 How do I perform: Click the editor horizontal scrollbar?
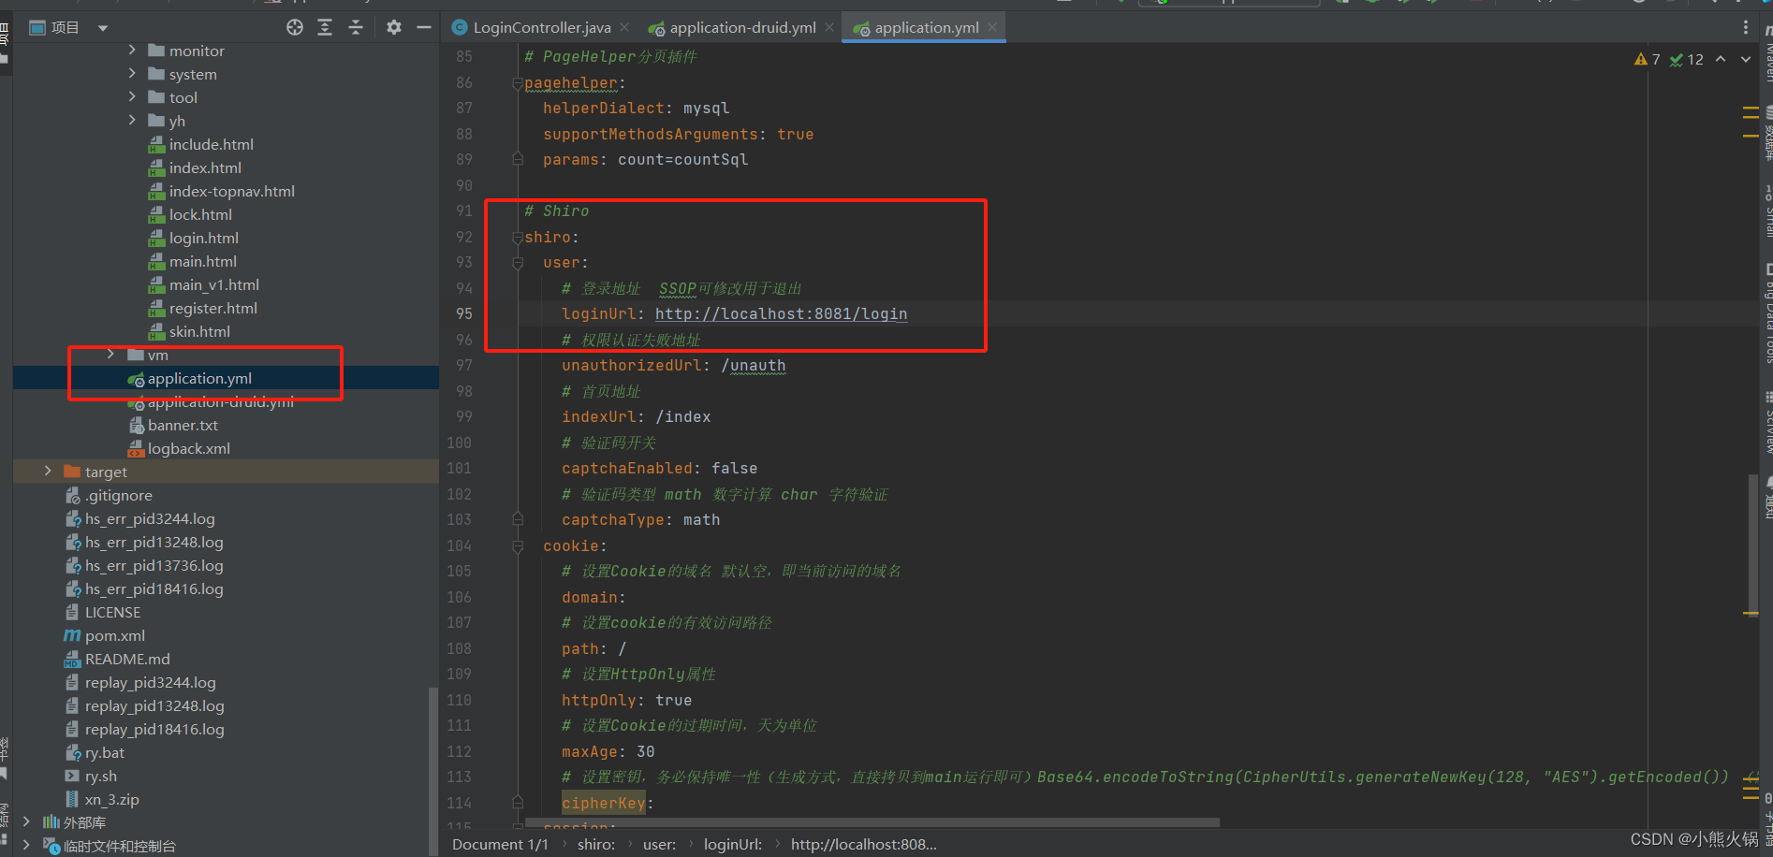click(x=871, y=823)
